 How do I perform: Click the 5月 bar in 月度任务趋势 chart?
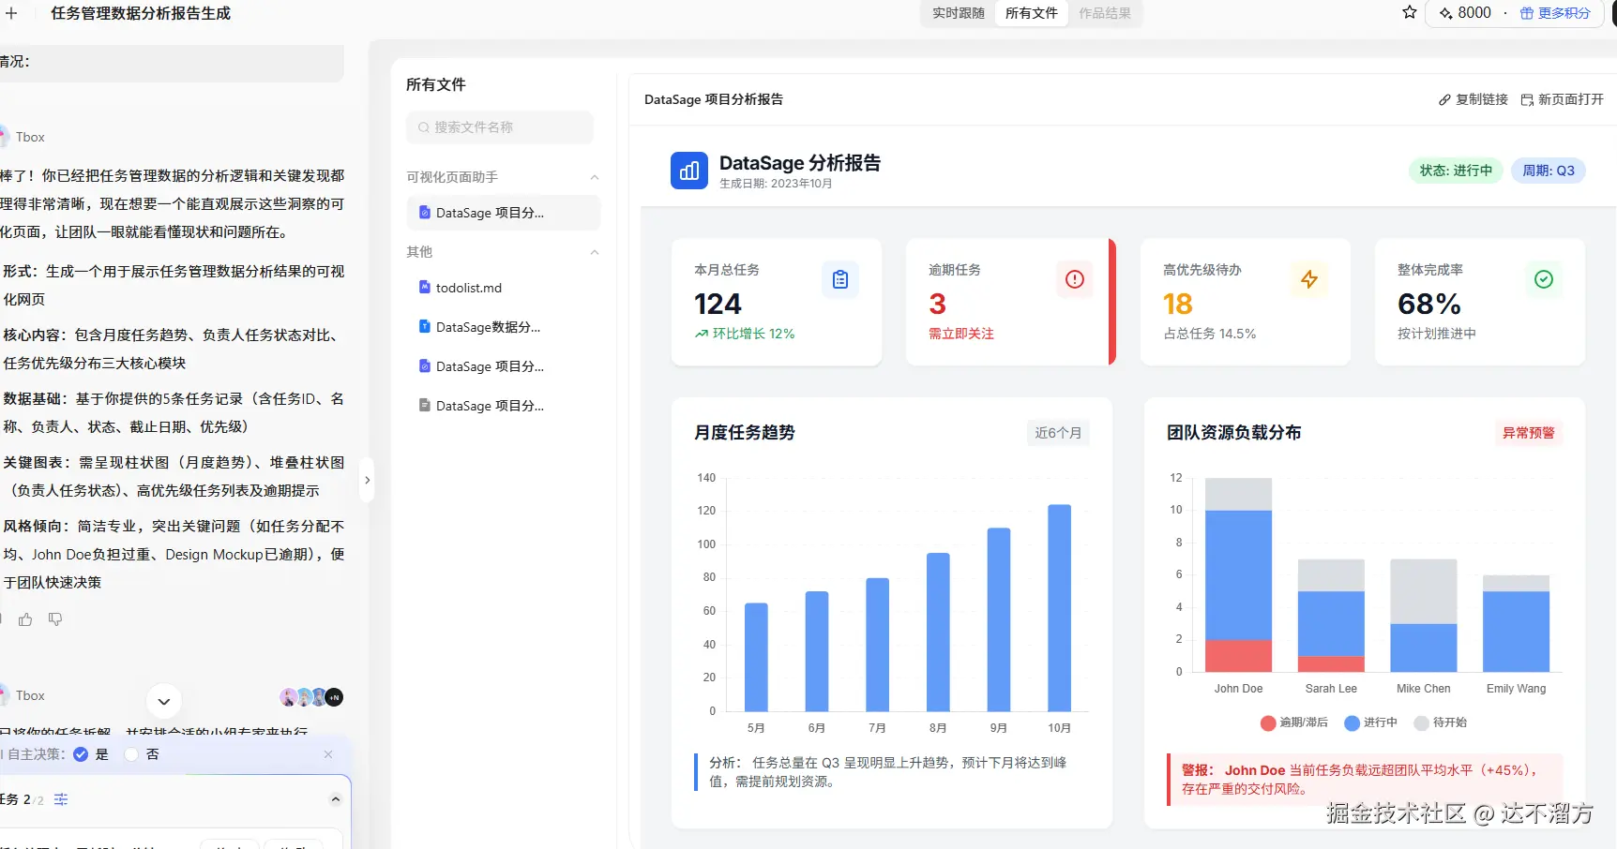pos(756,657)
